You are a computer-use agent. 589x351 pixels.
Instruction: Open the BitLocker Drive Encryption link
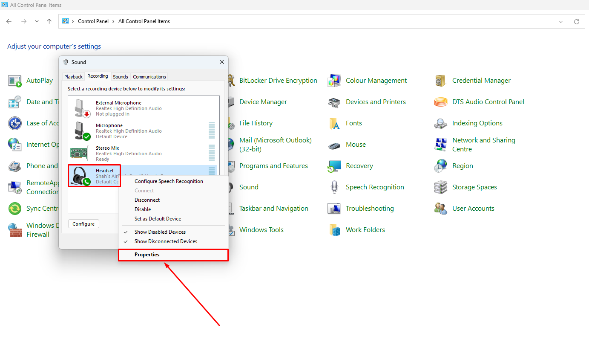(278, 81)
